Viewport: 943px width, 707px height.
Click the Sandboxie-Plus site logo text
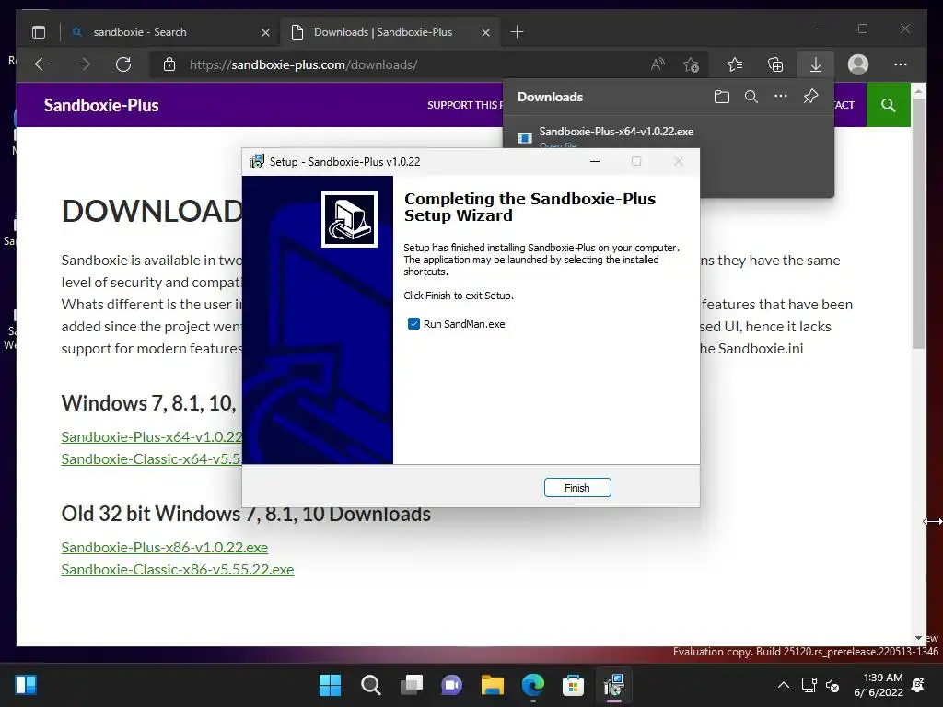[101, 105]
